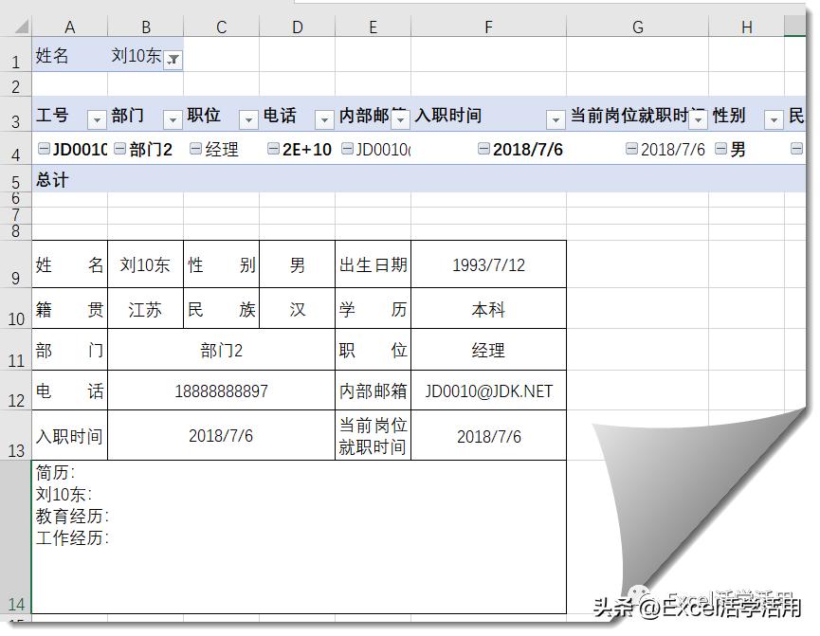Collapse the 2E+10 phone entry via minus icon
820x636 pixels.
(x=272, y=149)
